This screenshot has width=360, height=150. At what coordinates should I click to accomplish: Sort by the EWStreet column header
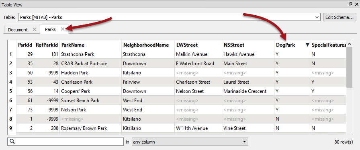(x=198, y=45)
